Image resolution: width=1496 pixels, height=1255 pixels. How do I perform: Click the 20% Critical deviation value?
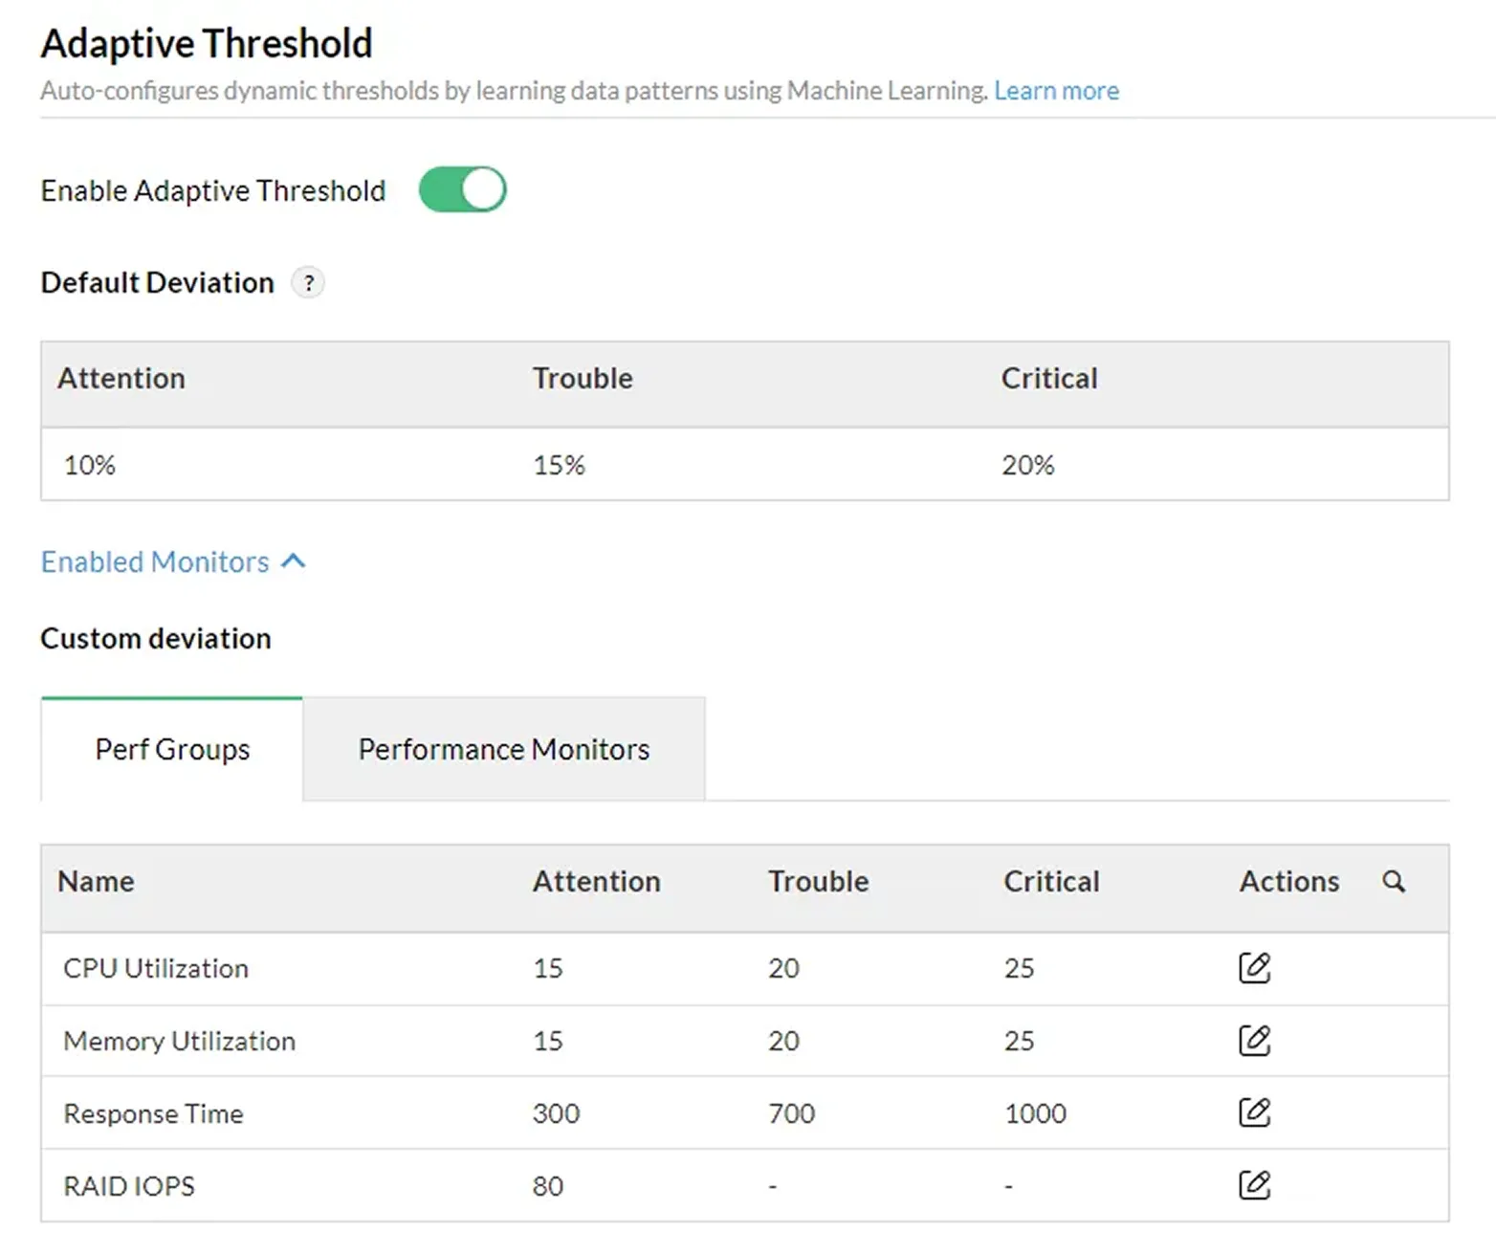(1025, 465)
